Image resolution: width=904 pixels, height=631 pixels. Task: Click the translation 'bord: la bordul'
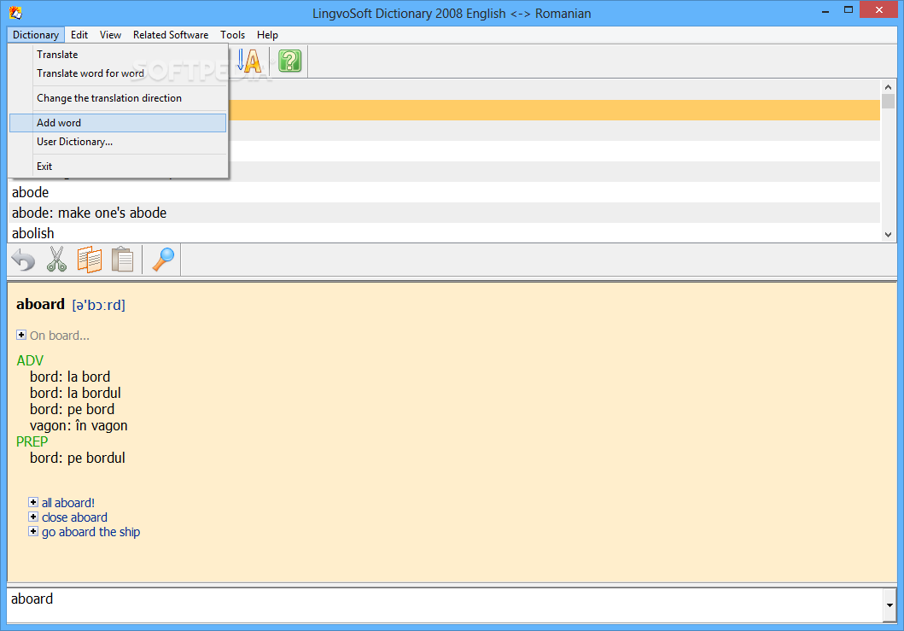click(x=75, y=393)
